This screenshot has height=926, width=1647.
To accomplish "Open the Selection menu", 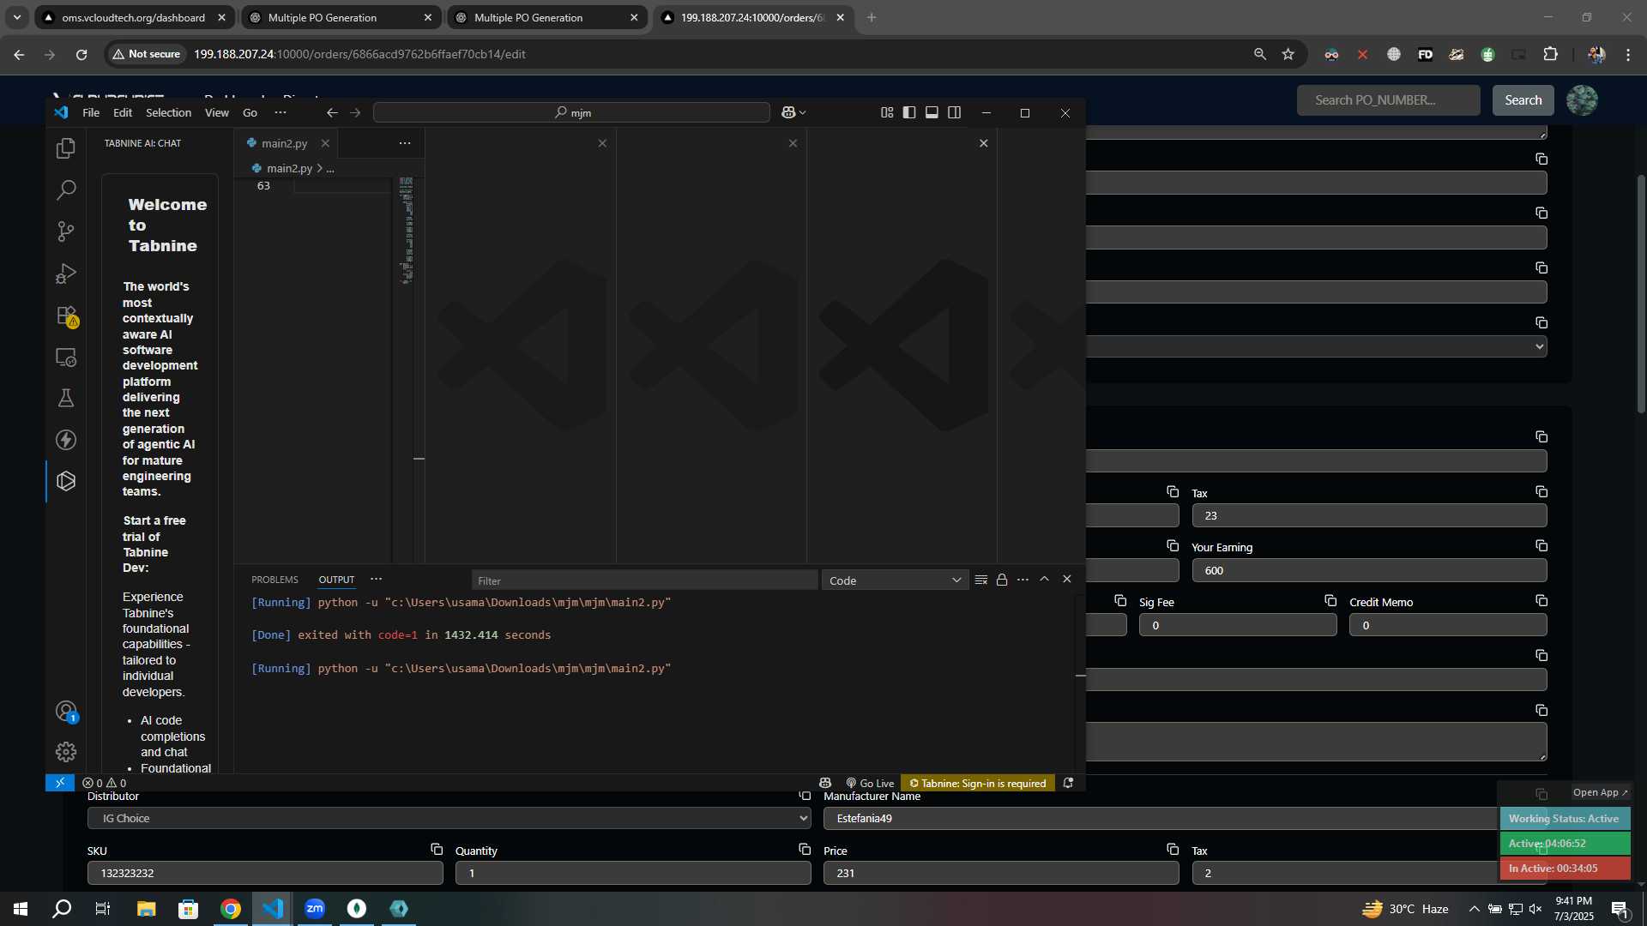I will coord(168,112).
